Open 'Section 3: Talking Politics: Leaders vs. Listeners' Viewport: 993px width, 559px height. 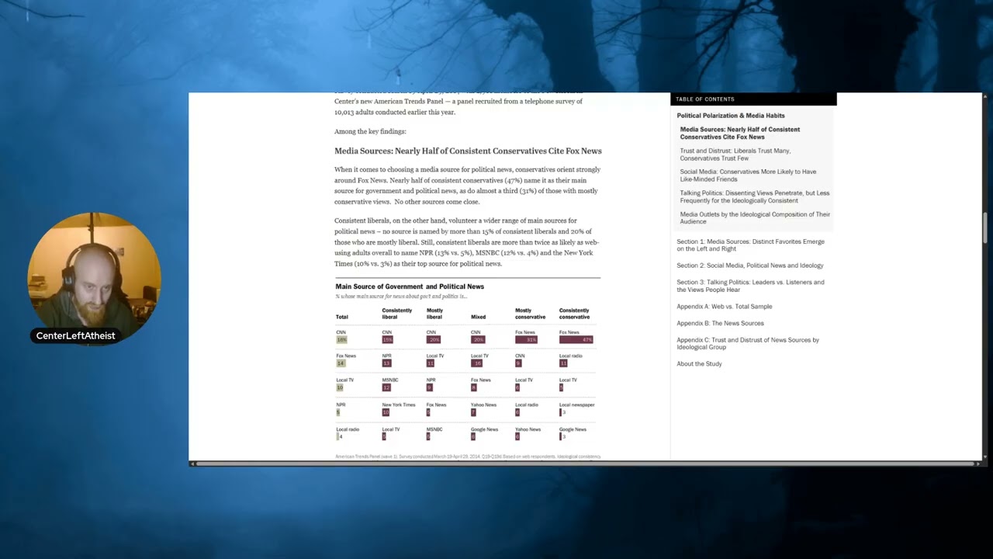point(750,286)
